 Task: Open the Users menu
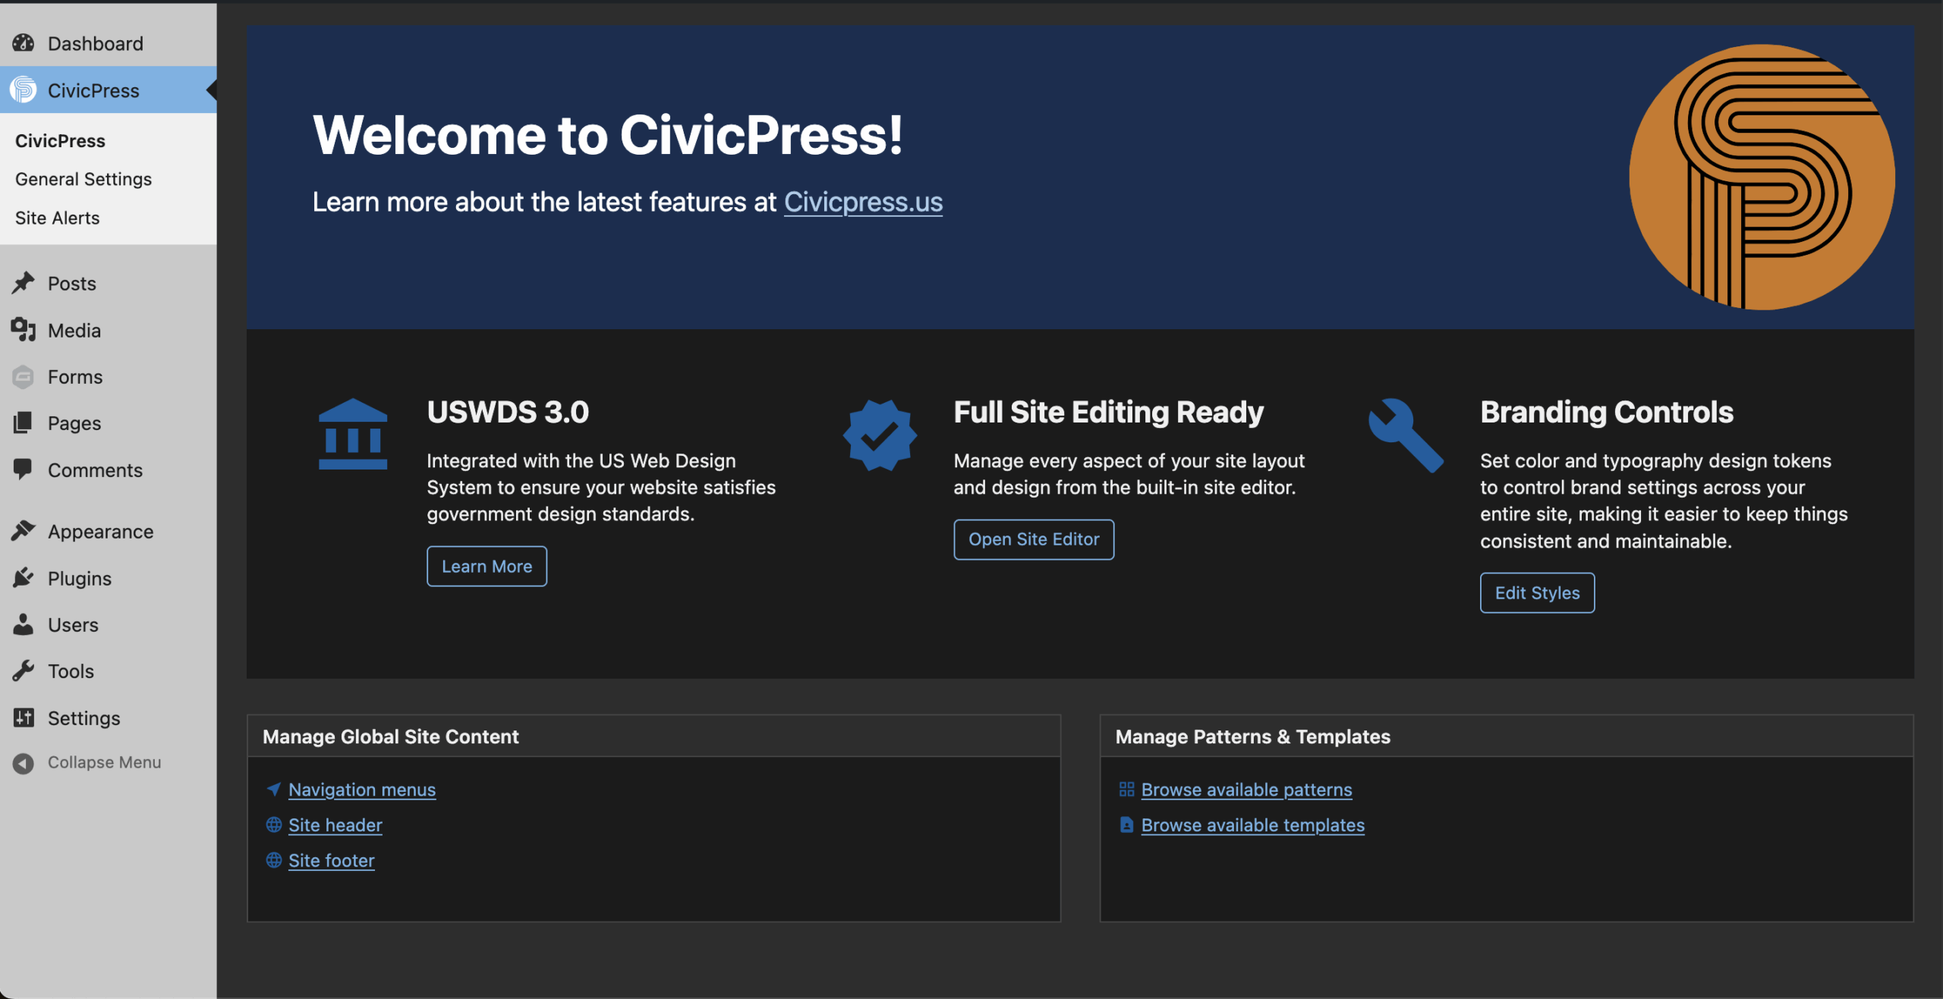point(108,624)
